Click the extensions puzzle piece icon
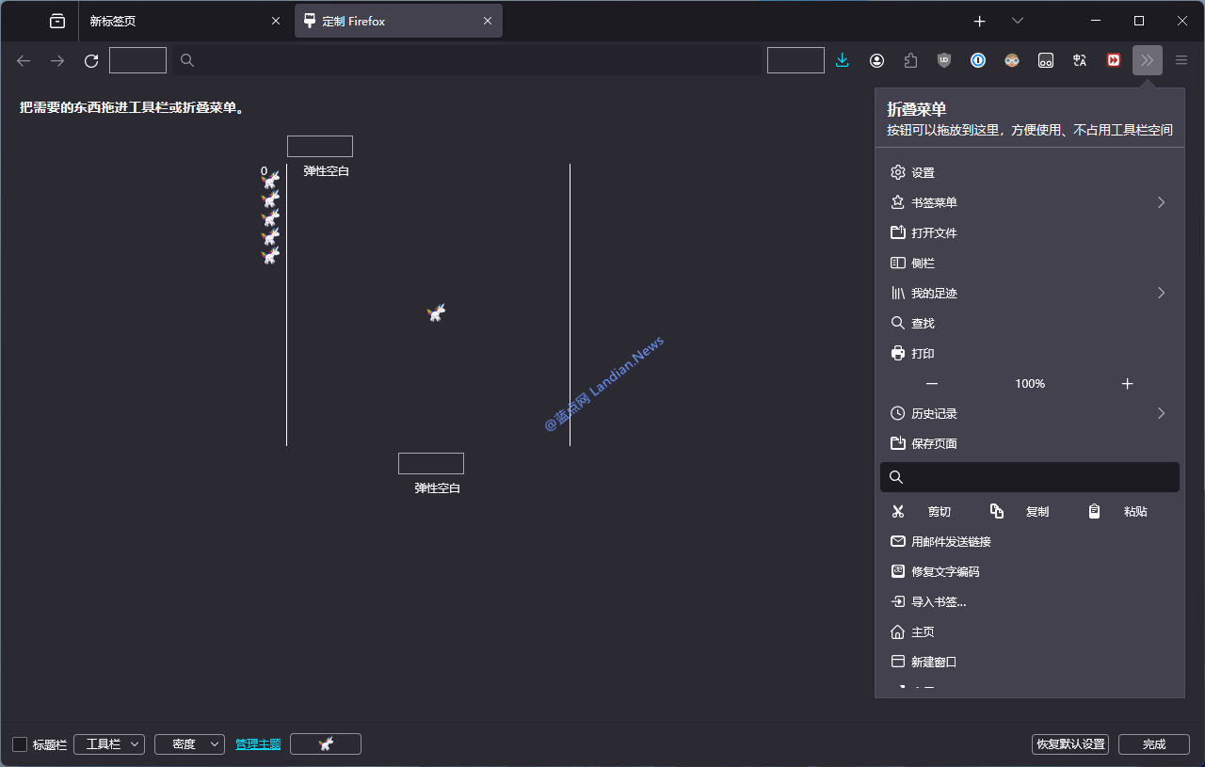The image size is (1205, 767). (x=910, y=61)
